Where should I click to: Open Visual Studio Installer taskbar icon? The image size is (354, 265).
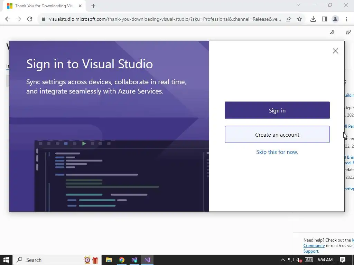point(134,260)
